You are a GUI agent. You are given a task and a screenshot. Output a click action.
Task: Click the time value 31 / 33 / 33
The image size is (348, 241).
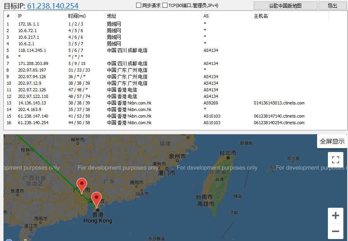click(x=79, y=70)
